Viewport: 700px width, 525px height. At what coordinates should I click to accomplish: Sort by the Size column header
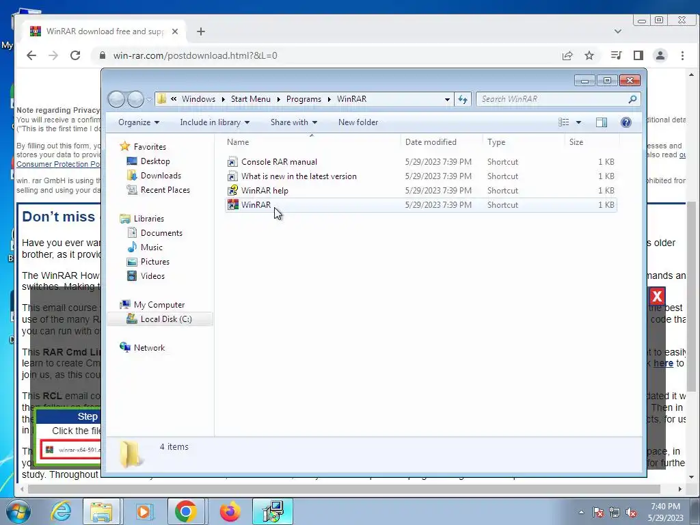click(x=592, y=142)
